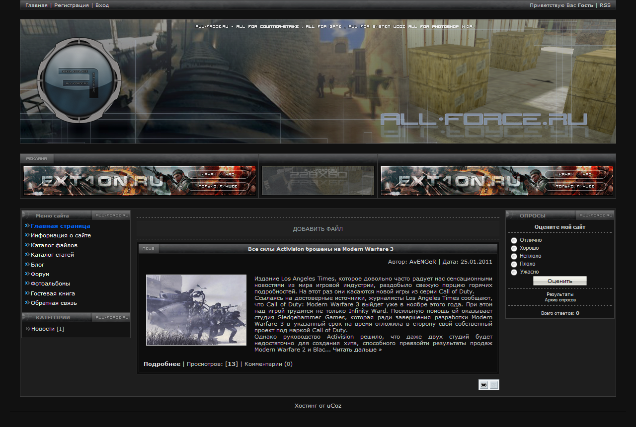
Task: Open Комментарии (0) link
Action: 268,364
